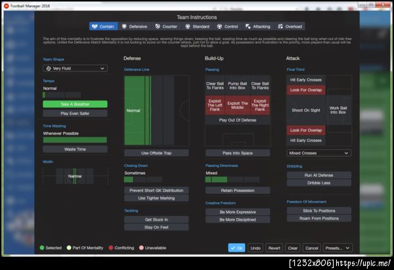Adjust the Width Narrow slider
394x270 pixels.
(x=75, y=176)
